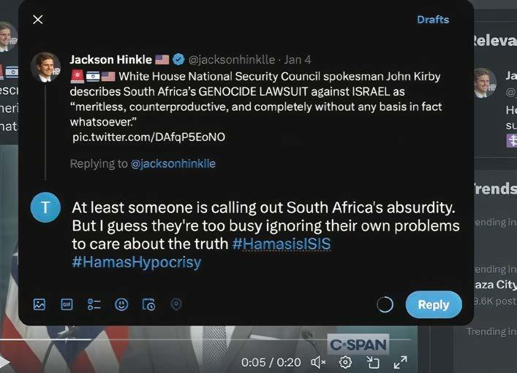The image size is (517, 373).
Task: Open @jacksonhinklle in Replying to line
Action: (173, 164)
